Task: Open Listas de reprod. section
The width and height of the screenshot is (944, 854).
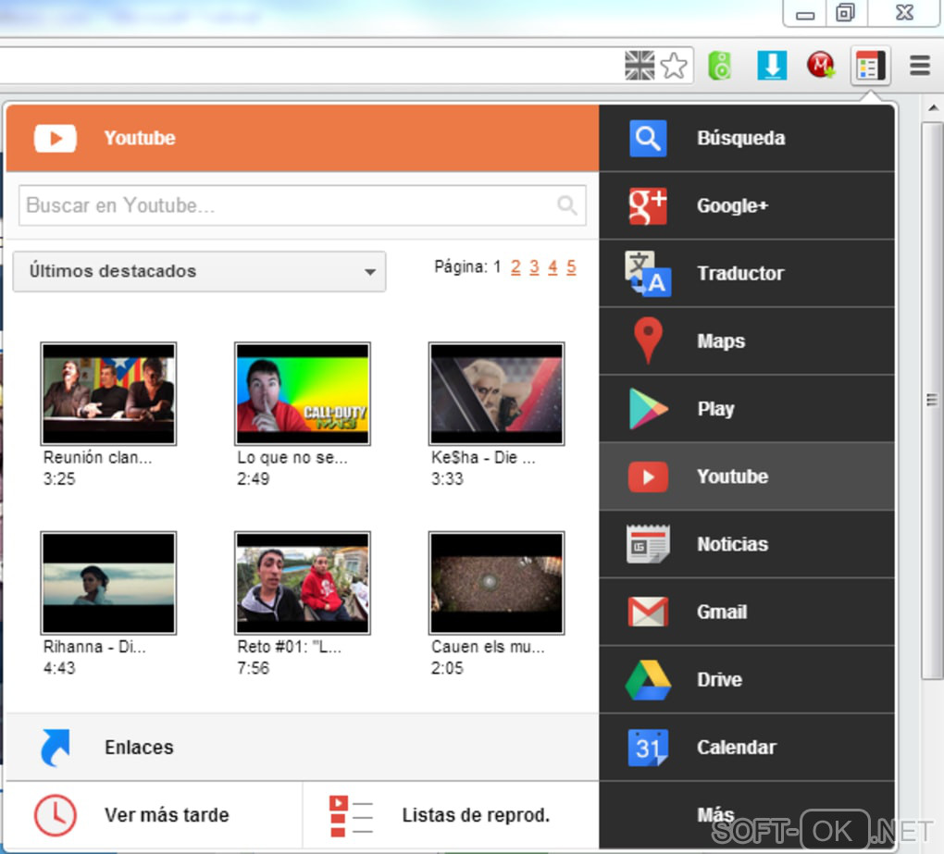Action: (x=451, y=815)
